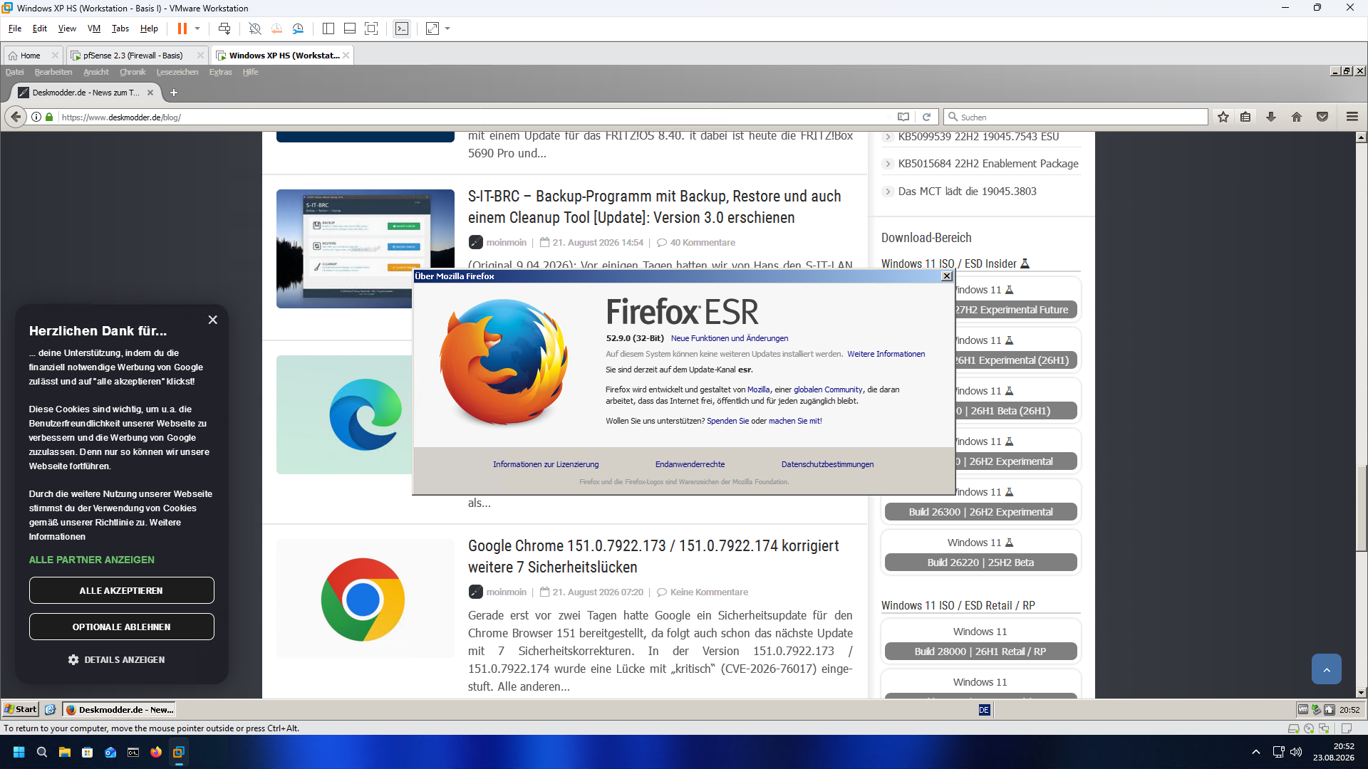The width and height of the screenshot is (1368, 769).
Task: Click the revert to snapshot icon
Action: click(x=276, y=28)
